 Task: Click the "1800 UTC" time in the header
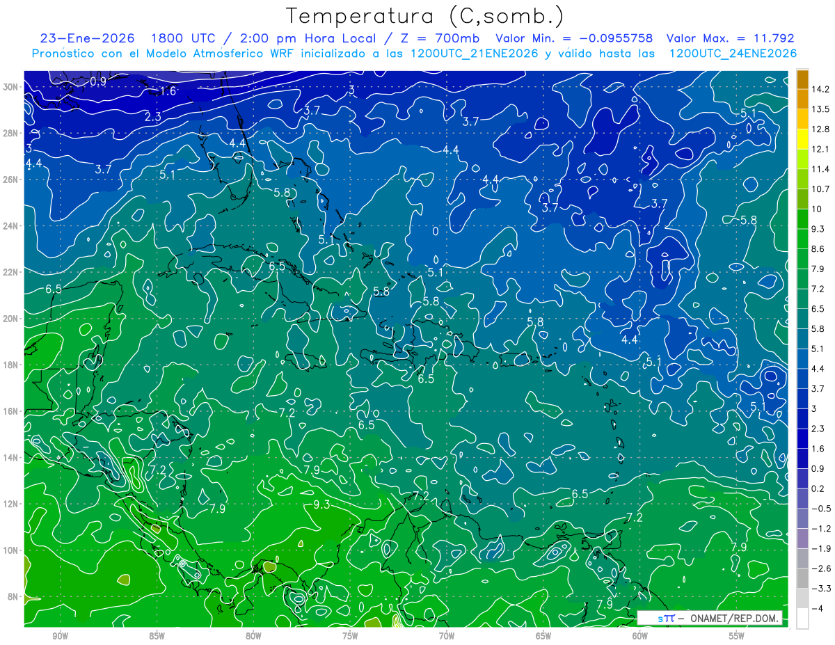(x=184, y=38)
